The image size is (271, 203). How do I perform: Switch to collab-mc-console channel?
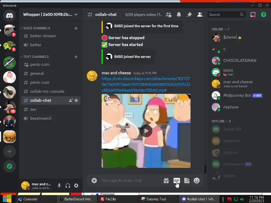[51, 91]
